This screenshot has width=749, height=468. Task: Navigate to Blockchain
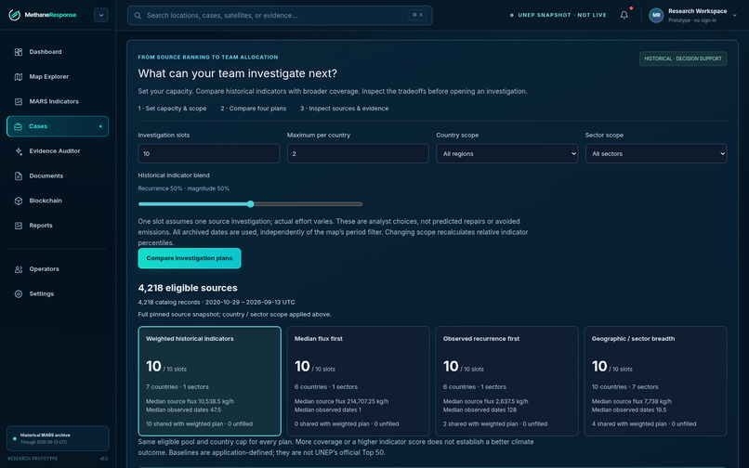pos(58,201)
